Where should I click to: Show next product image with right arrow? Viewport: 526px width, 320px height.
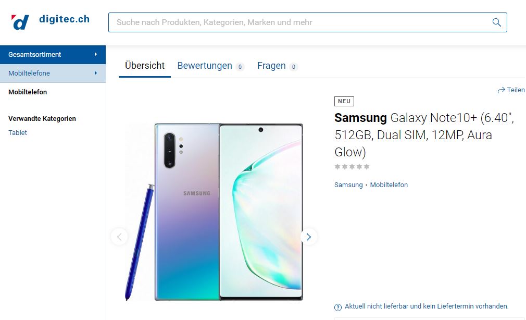(x=309, y=237)
